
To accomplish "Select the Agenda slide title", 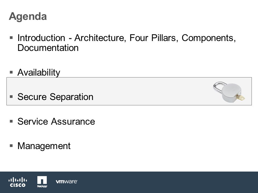I will (28, 16).
